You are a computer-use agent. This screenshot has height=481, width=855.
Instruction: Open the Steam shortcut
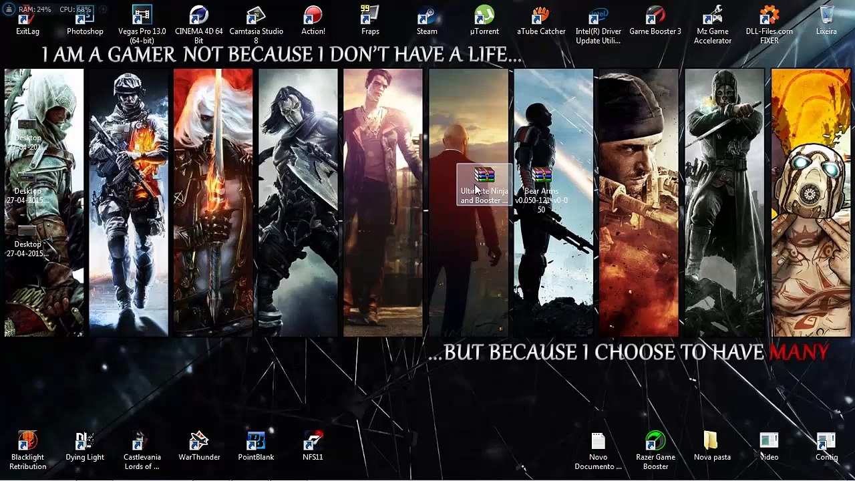point(427,21)
